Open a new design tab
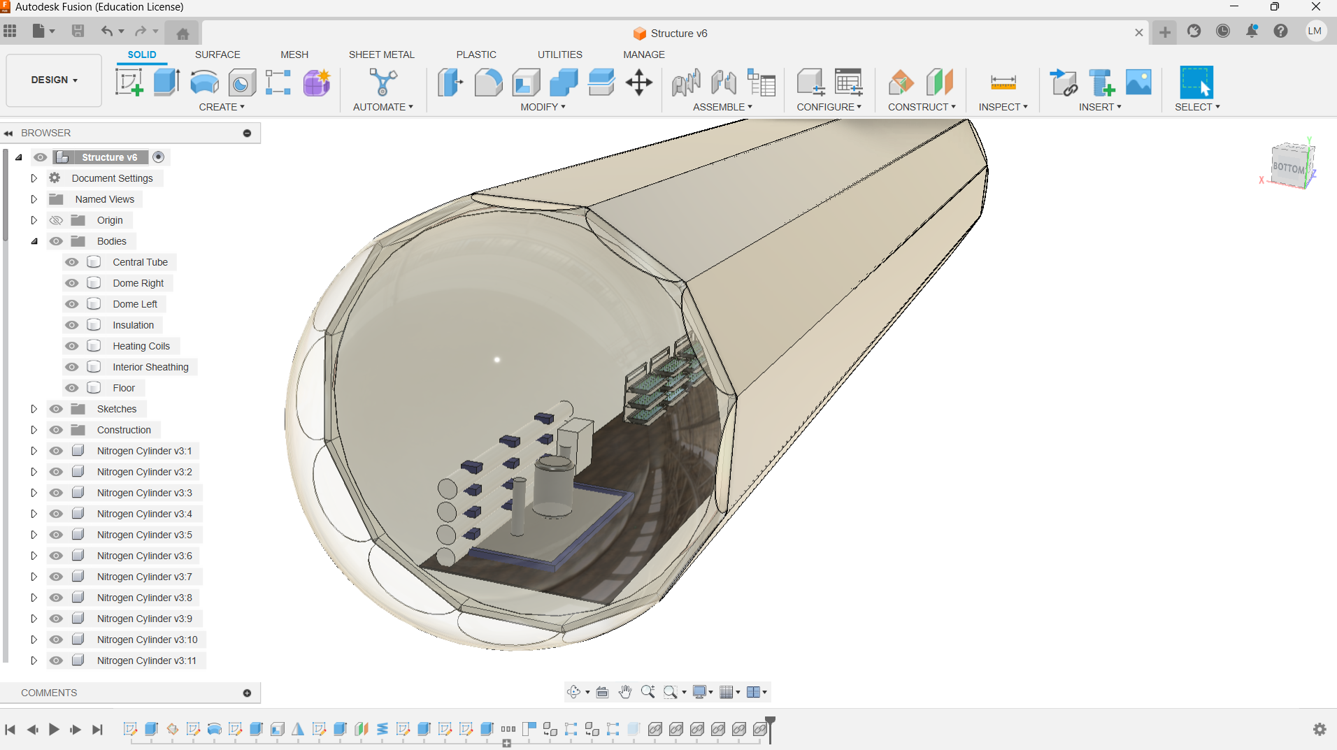This screenshot has width=1337, height=750. point(1164,32)
